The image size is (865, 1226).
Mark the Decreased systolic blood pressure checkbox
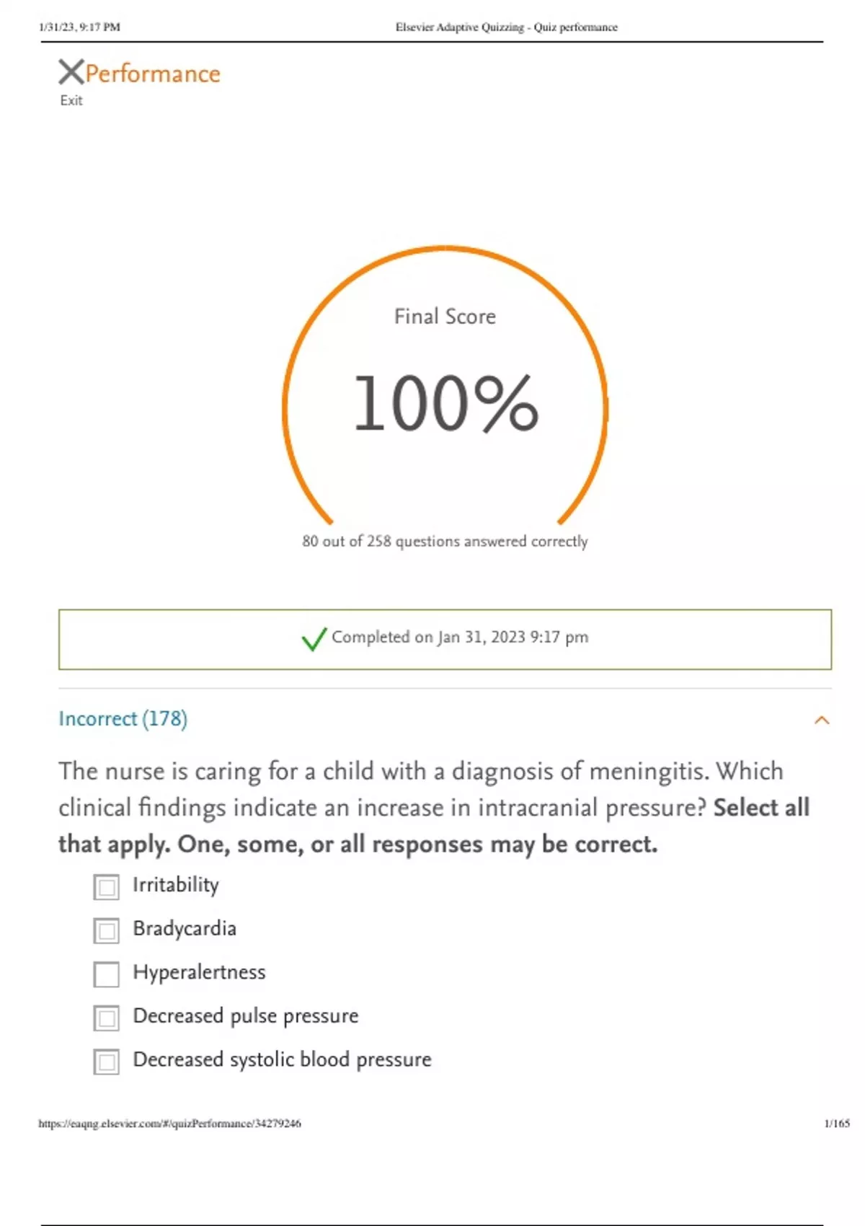point(107,1062)
